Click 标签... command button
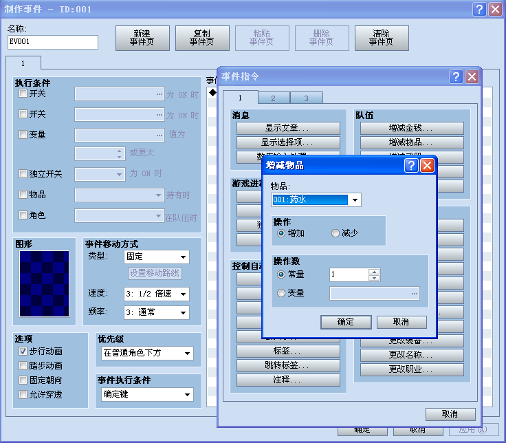 [x=288, y=351]
